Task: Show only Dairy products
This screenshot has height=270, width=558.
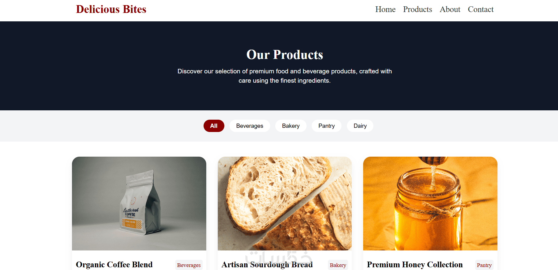Action: click(360, 126)
